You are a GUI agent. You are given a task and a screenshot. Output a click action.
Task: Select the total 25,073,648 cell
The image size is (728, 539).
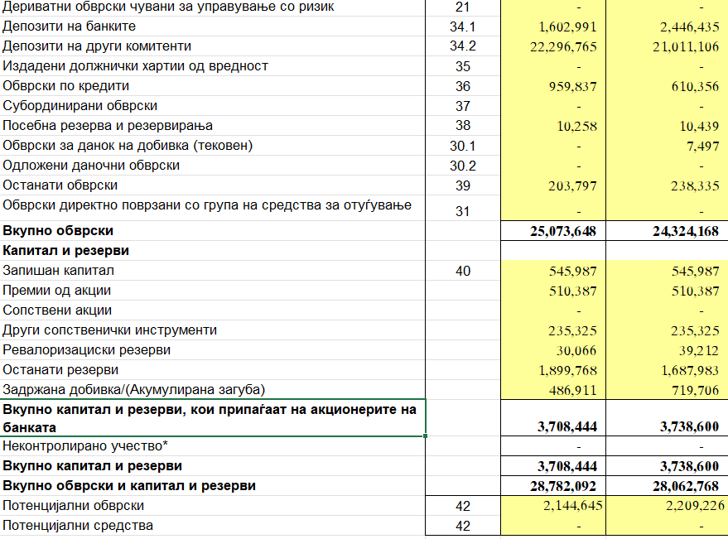click(562, 231)
